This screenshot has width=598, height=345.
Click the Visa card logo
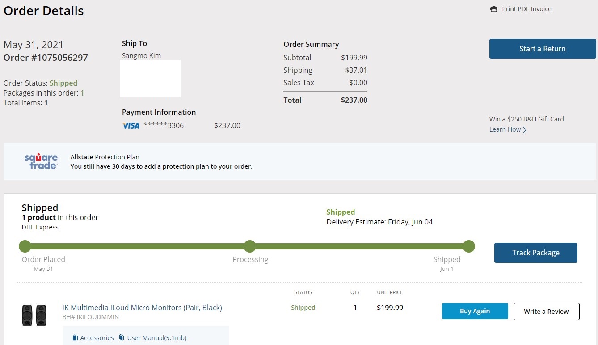pos(131,126)
